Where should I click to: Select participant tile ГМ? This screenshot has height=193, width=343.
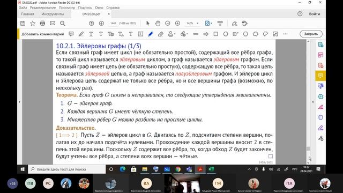pos(218,183)
